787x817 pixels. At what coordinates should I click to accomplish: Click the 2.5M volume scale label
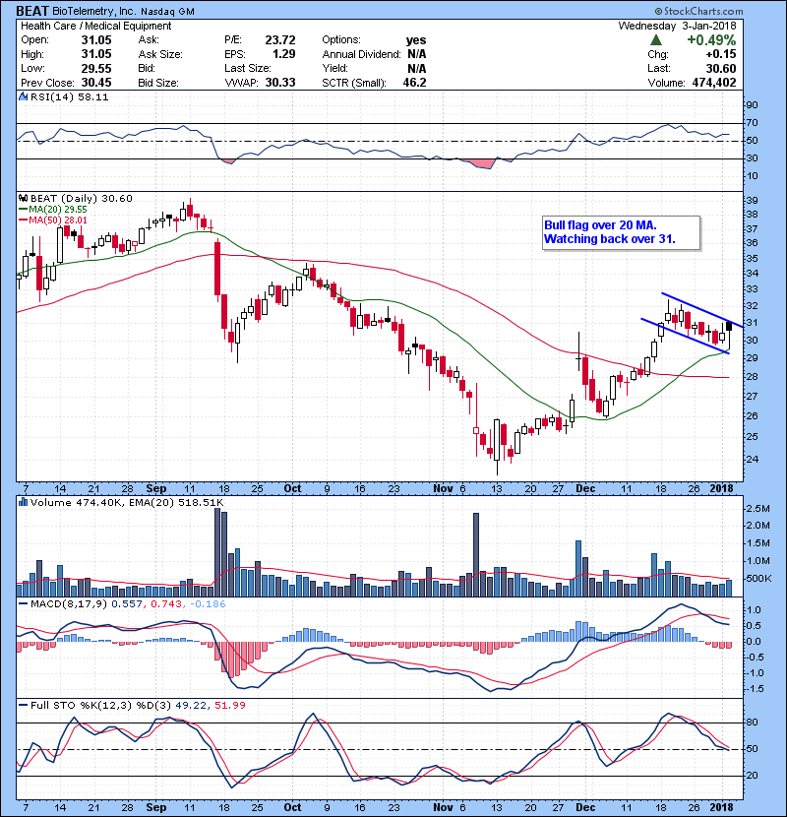point(758,509)
